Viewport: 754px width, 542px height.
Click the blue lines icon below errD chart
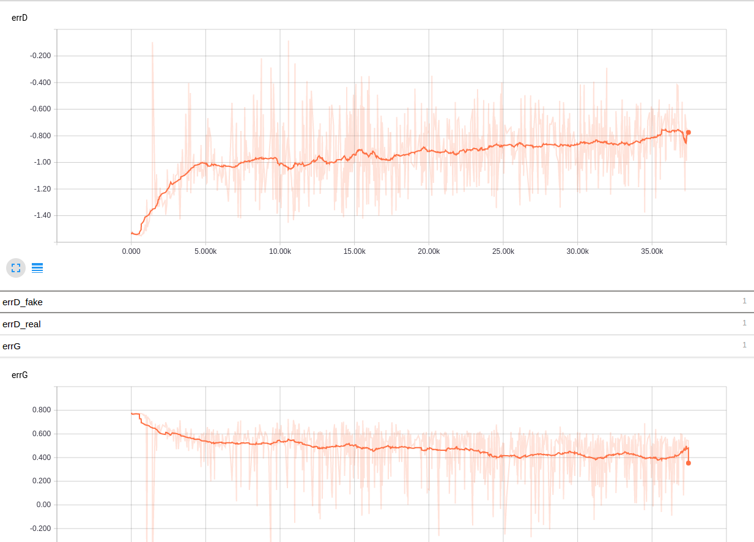point(37,268)
